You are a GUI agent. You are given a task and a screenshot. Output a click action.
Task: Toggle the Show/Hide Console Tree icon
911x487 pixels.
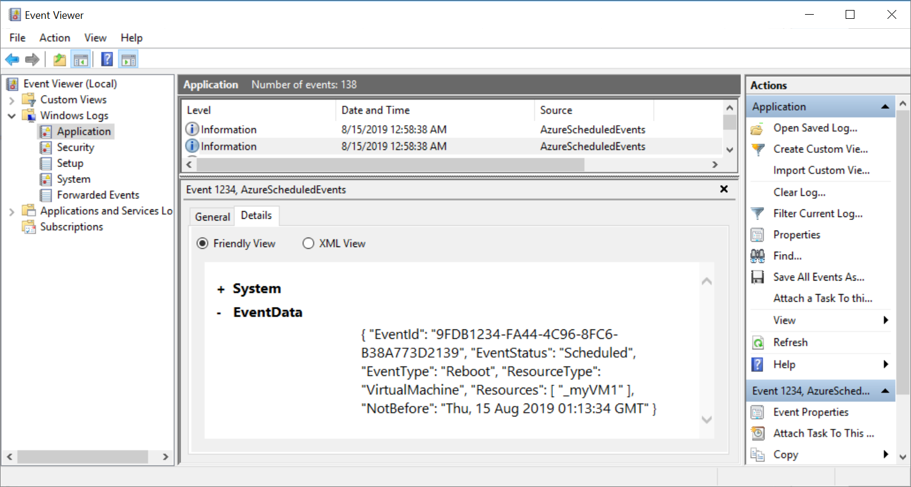81,59
